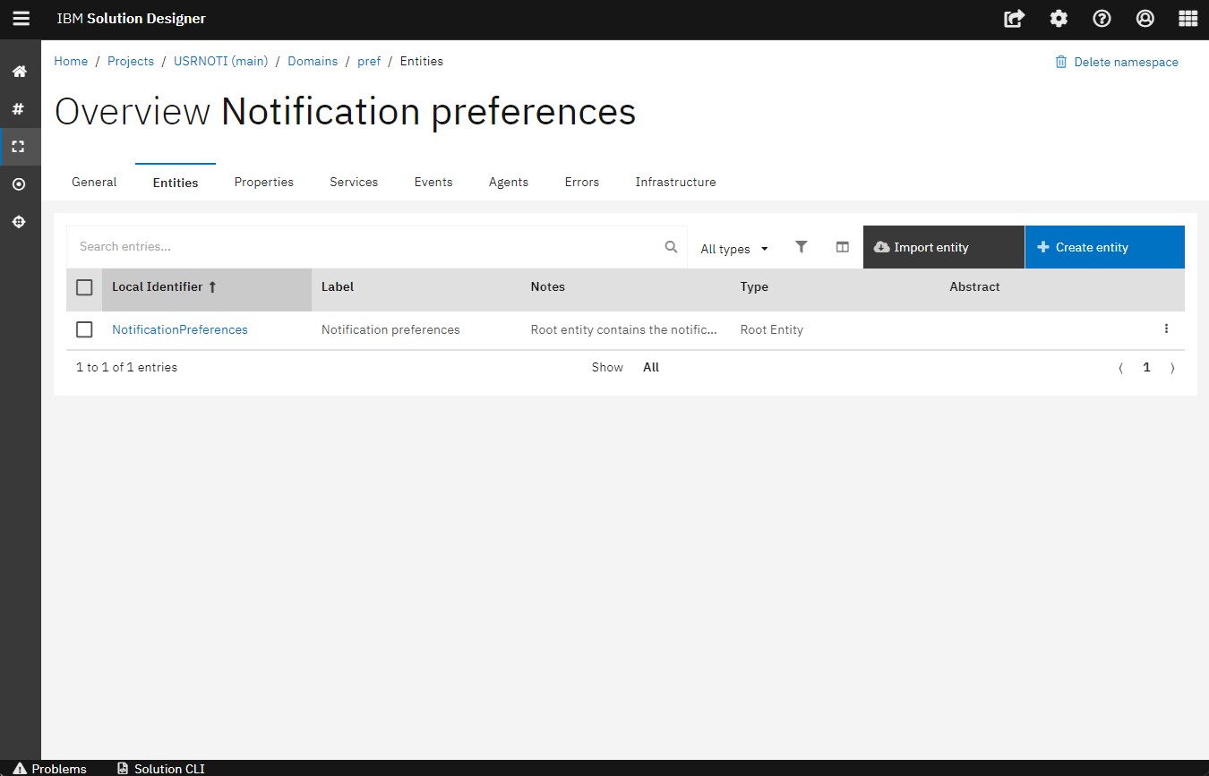Check the NotificationPreferences row checkbox
This screenshot has height=776, width=1209.
84,329
